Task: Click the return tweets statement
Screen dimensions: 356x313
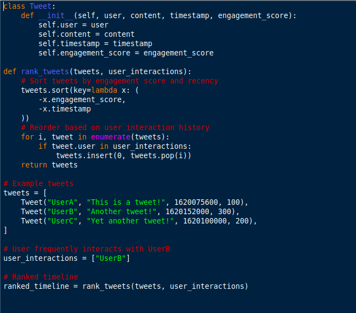Action: [x=49, y=165]
